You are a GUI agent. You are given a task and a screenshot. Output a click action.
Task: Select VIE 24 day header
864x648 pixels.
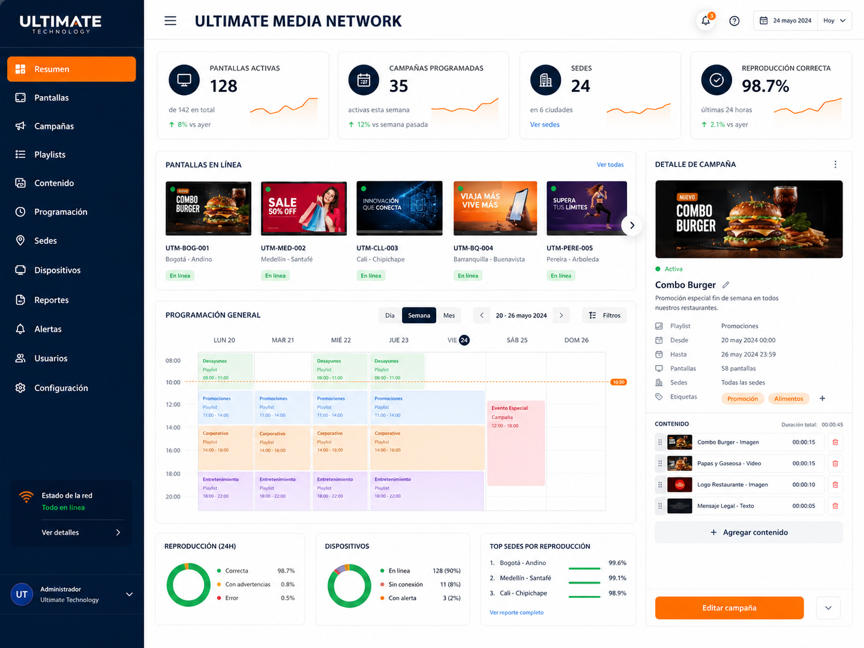[458, 340]
